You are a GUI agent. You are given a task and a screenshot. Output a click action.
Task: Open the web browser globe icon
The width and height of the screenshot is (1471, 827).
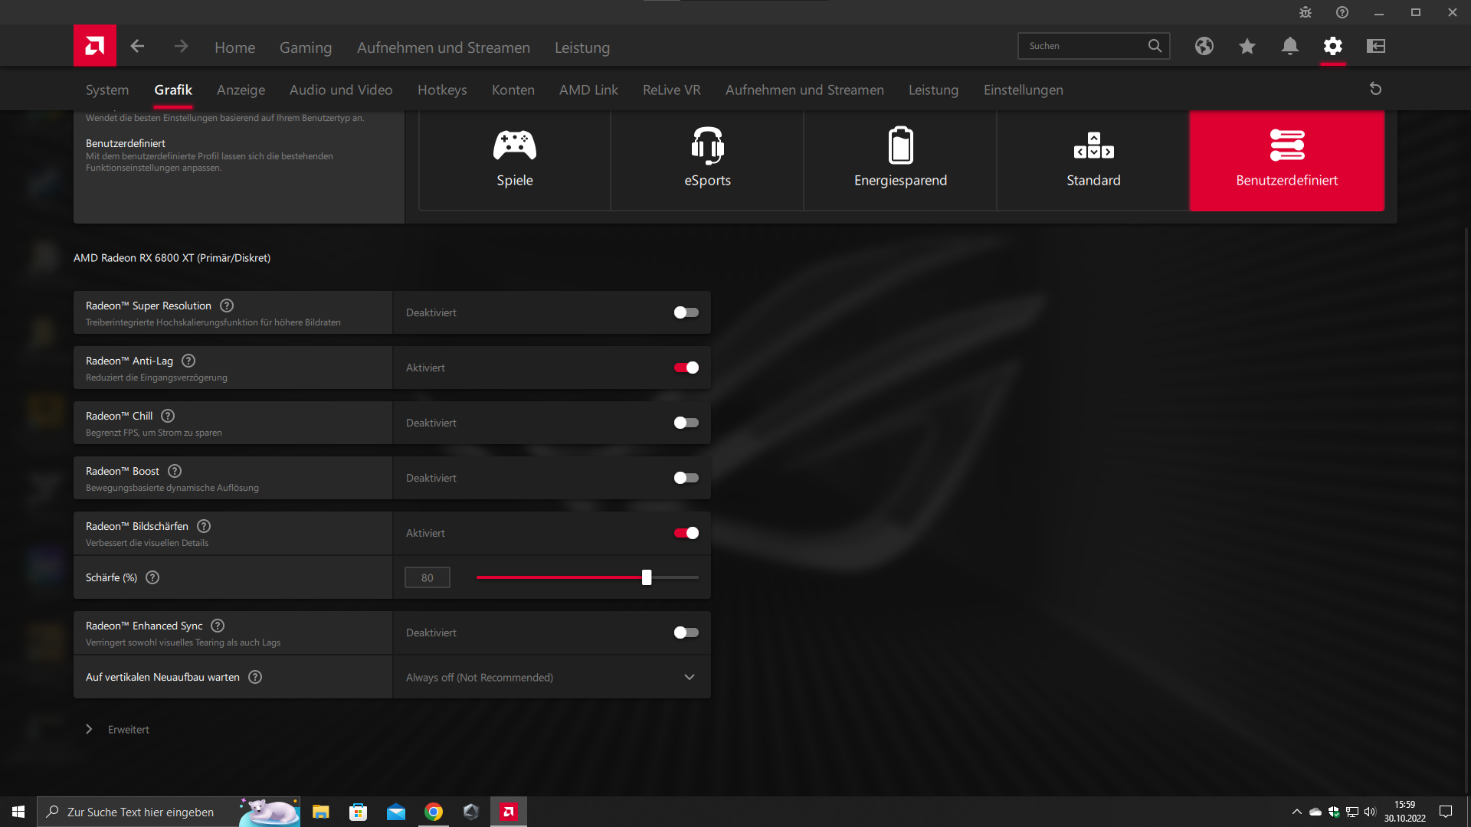point(1204,46)
